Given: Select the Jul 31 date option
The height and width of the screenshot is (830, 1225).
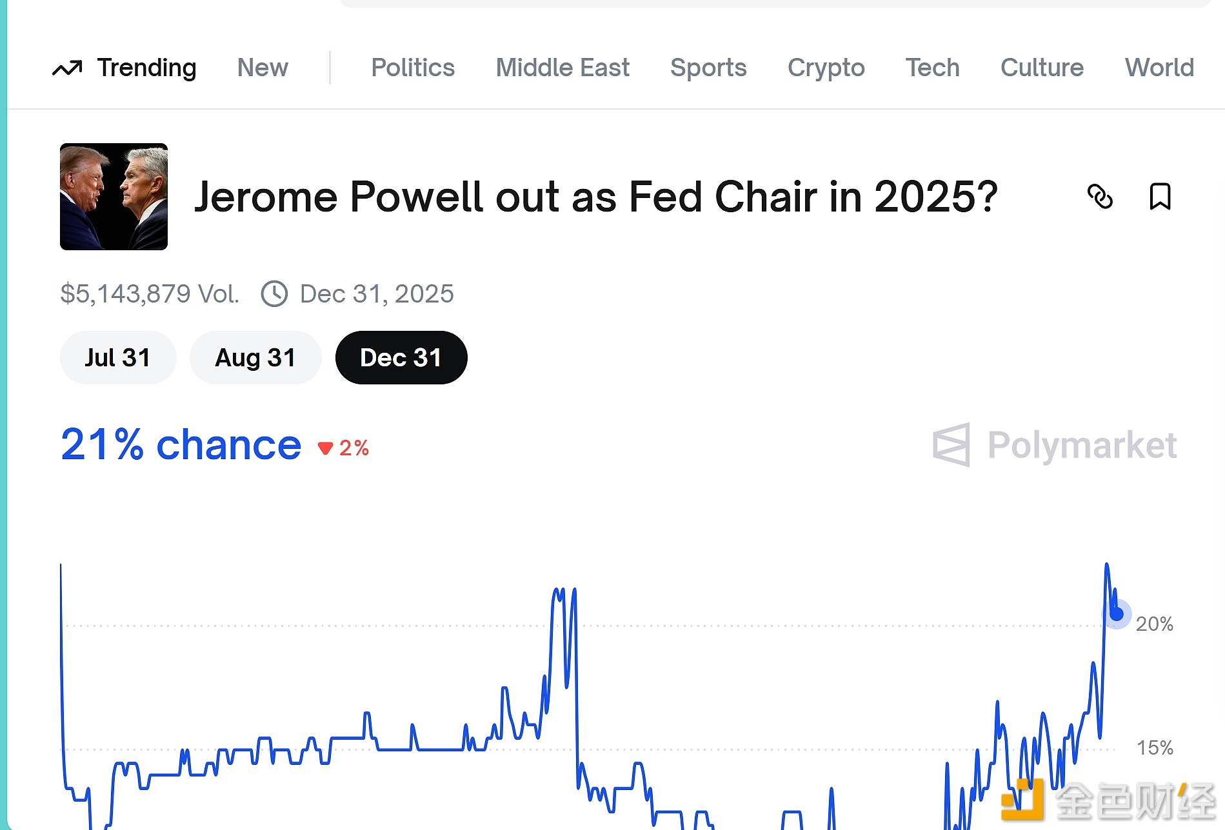Looking at the screenshot, I should point(117,358).
